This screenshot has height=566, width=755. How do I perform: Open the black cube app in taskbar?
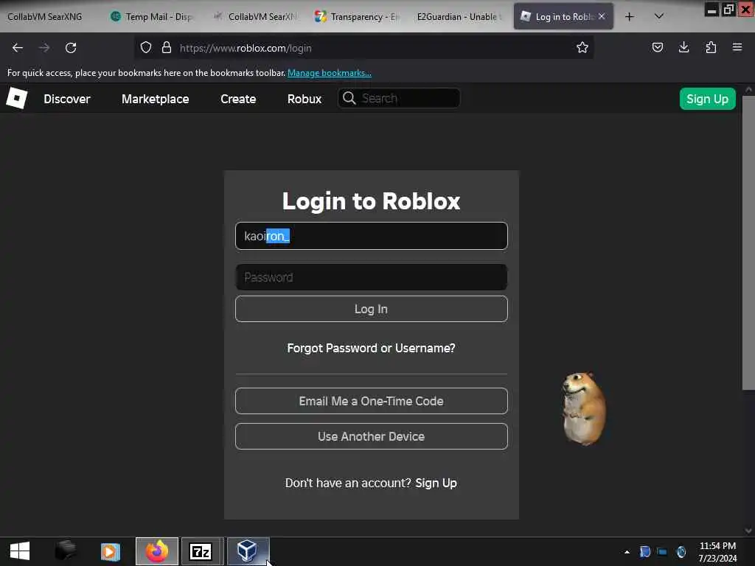[x=66, y=551]
